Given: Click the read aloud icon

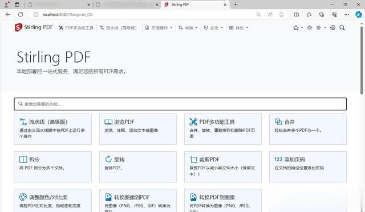Looking at the screenshot, I should click(270, 15).
